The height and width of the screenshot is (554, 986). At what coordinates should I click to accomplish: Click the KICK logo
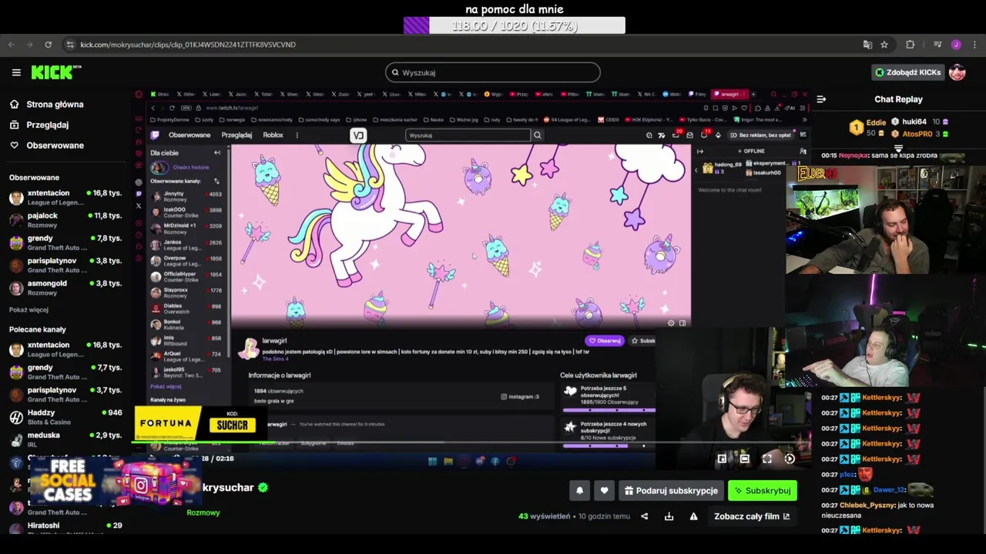tap(56, 72)
